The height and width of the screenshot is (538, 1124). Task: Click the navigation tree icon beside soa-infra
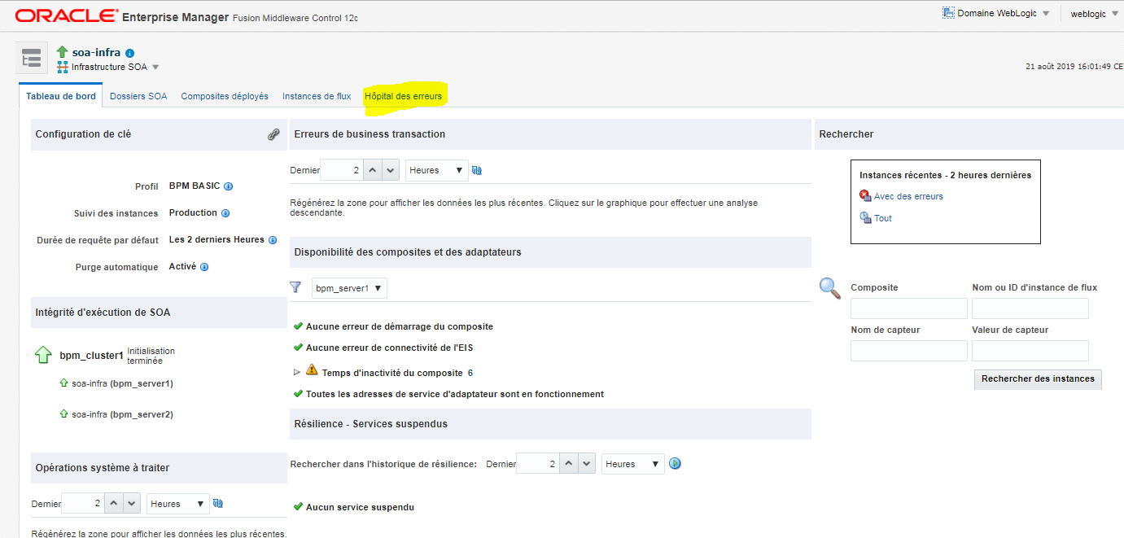31,59
